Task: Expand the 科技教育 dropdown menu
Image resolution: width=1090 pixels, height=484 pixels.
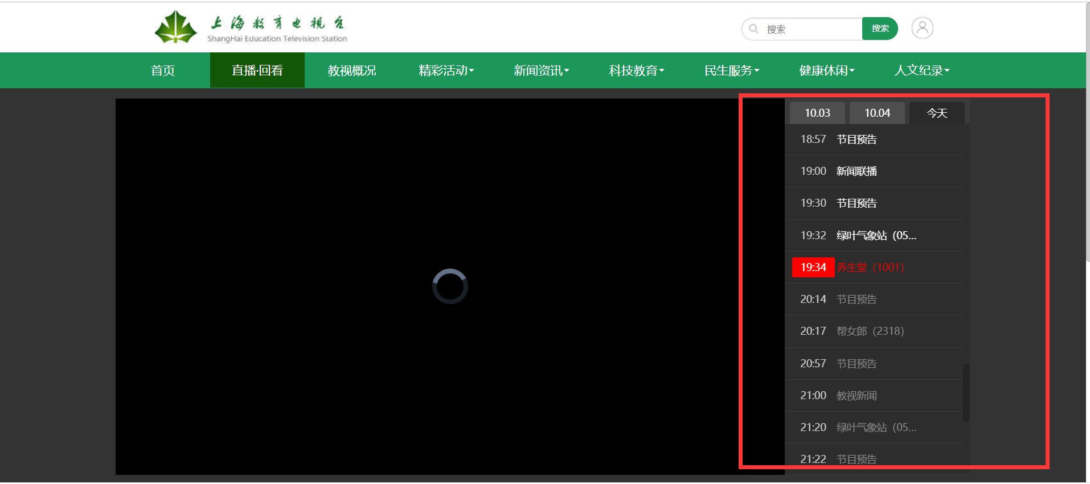Action: tap(636, 71)
